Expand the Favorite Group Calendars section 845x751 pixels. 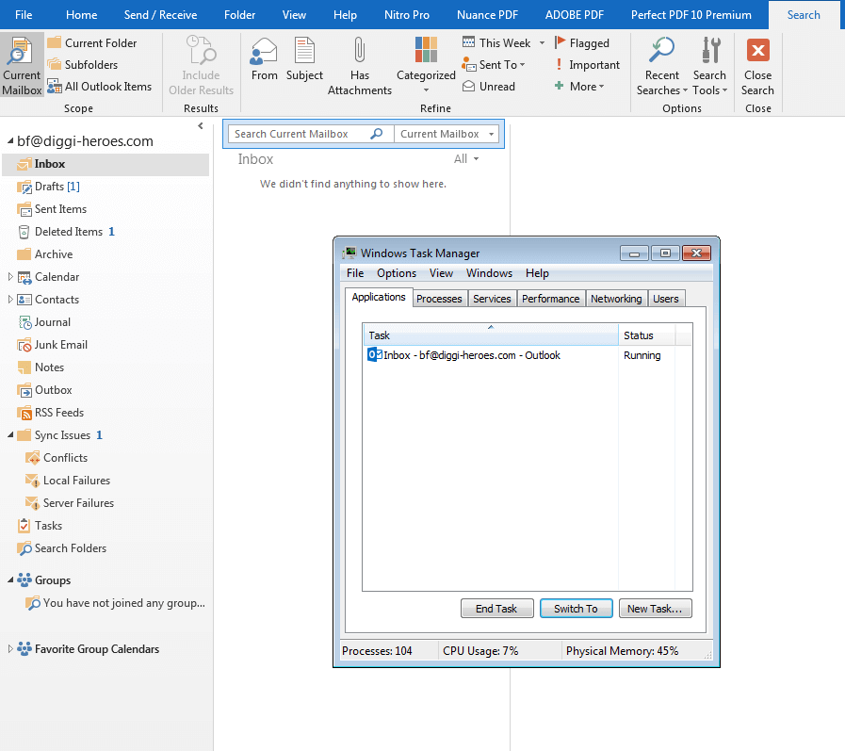[x=8, y=648]
